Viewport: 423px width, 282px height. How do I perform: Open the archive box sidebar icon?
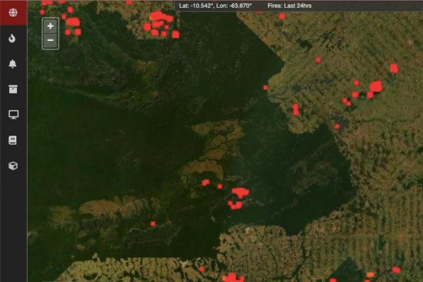click(13, 89)
